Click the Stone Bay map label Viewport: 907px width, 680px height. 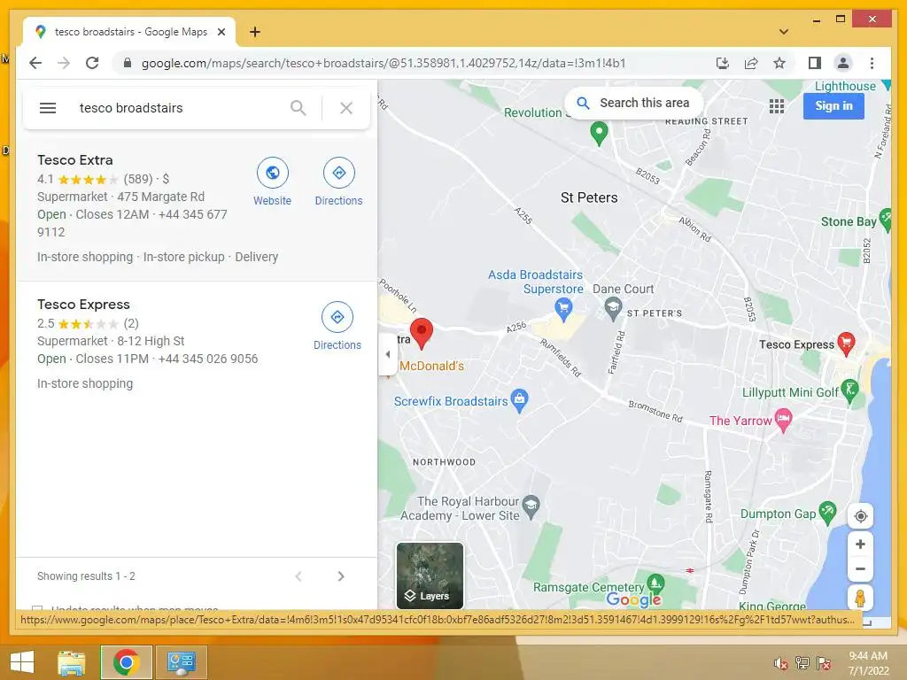coord(849,221)
